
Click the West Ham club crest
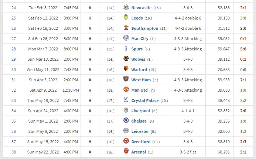pyautogui.click(x=126, y=80)
